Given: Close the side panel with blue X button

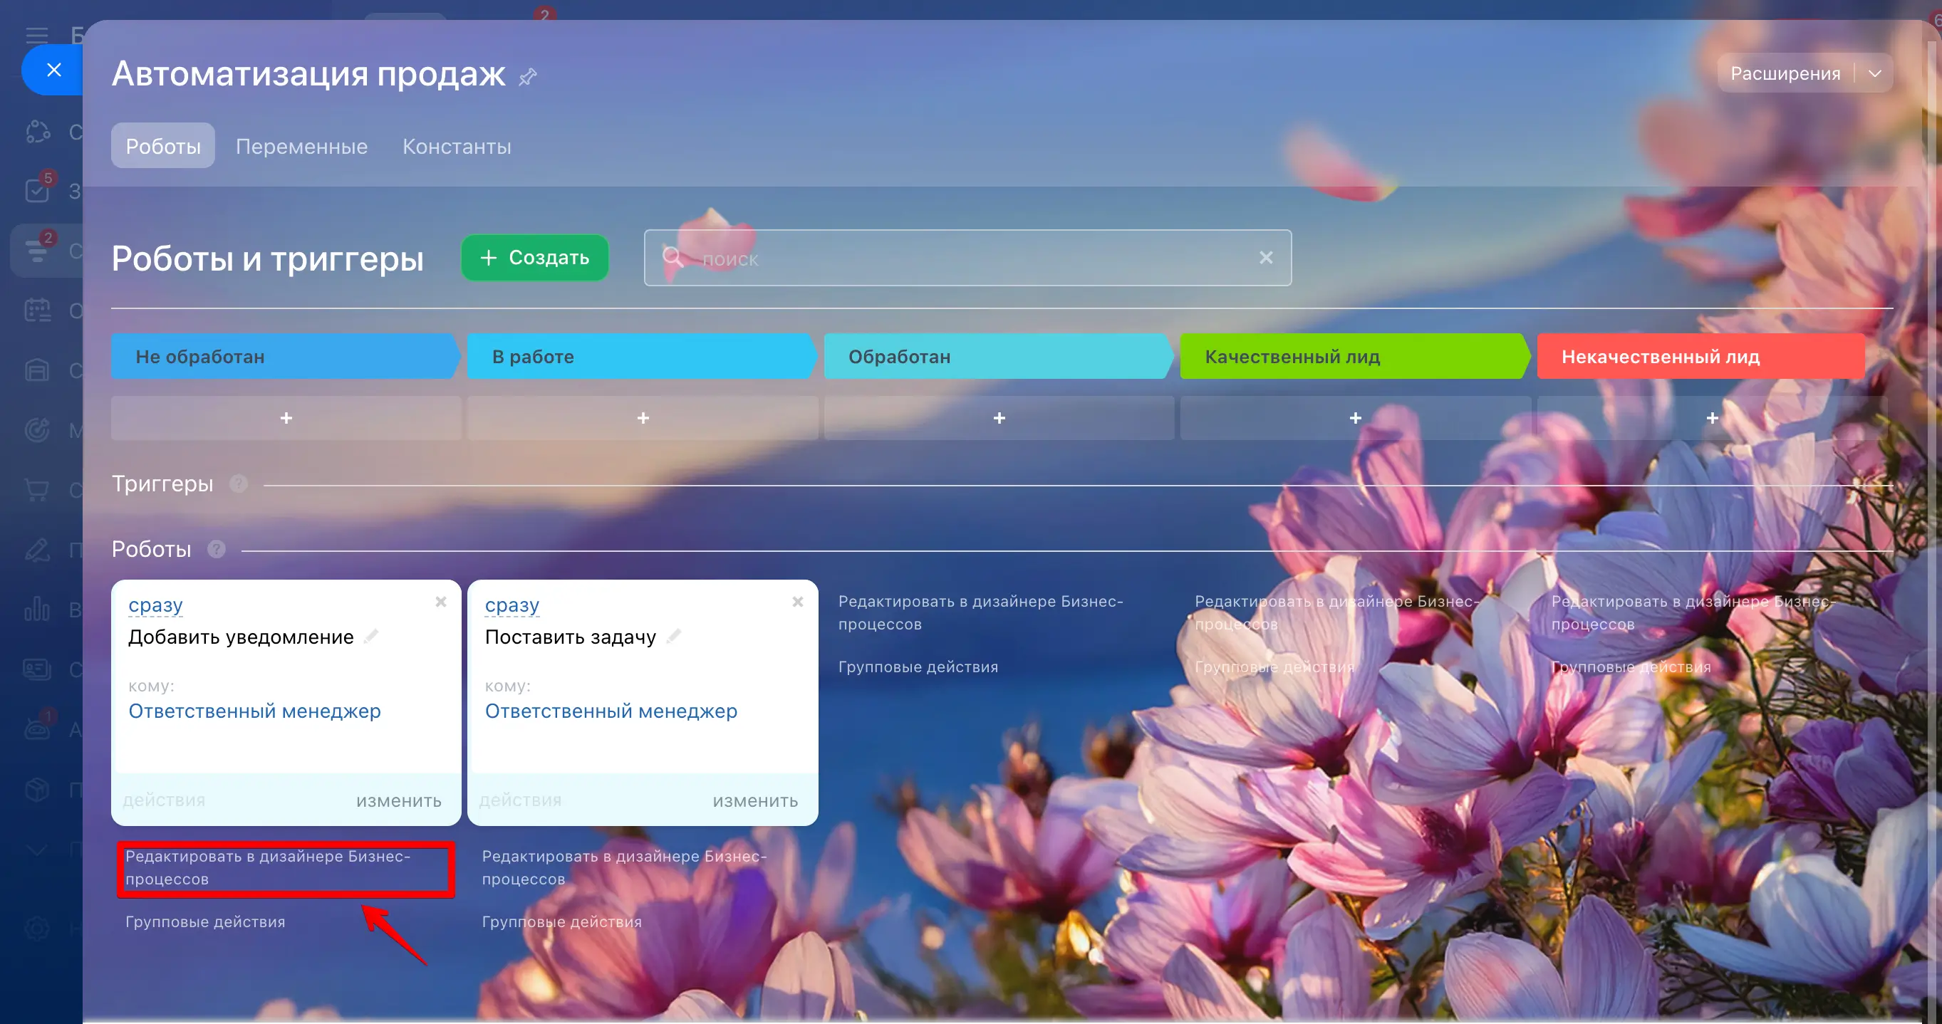Looking at the screenshot, I should pyautogui.click(x=53, y=70).
